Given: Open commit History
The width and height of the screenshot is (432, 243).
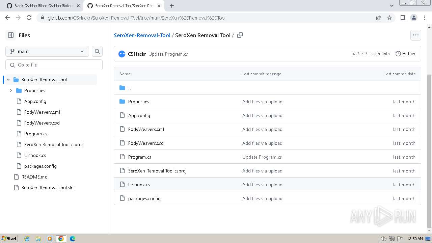Looking at the screenshot, I should (x=405, y=54).
